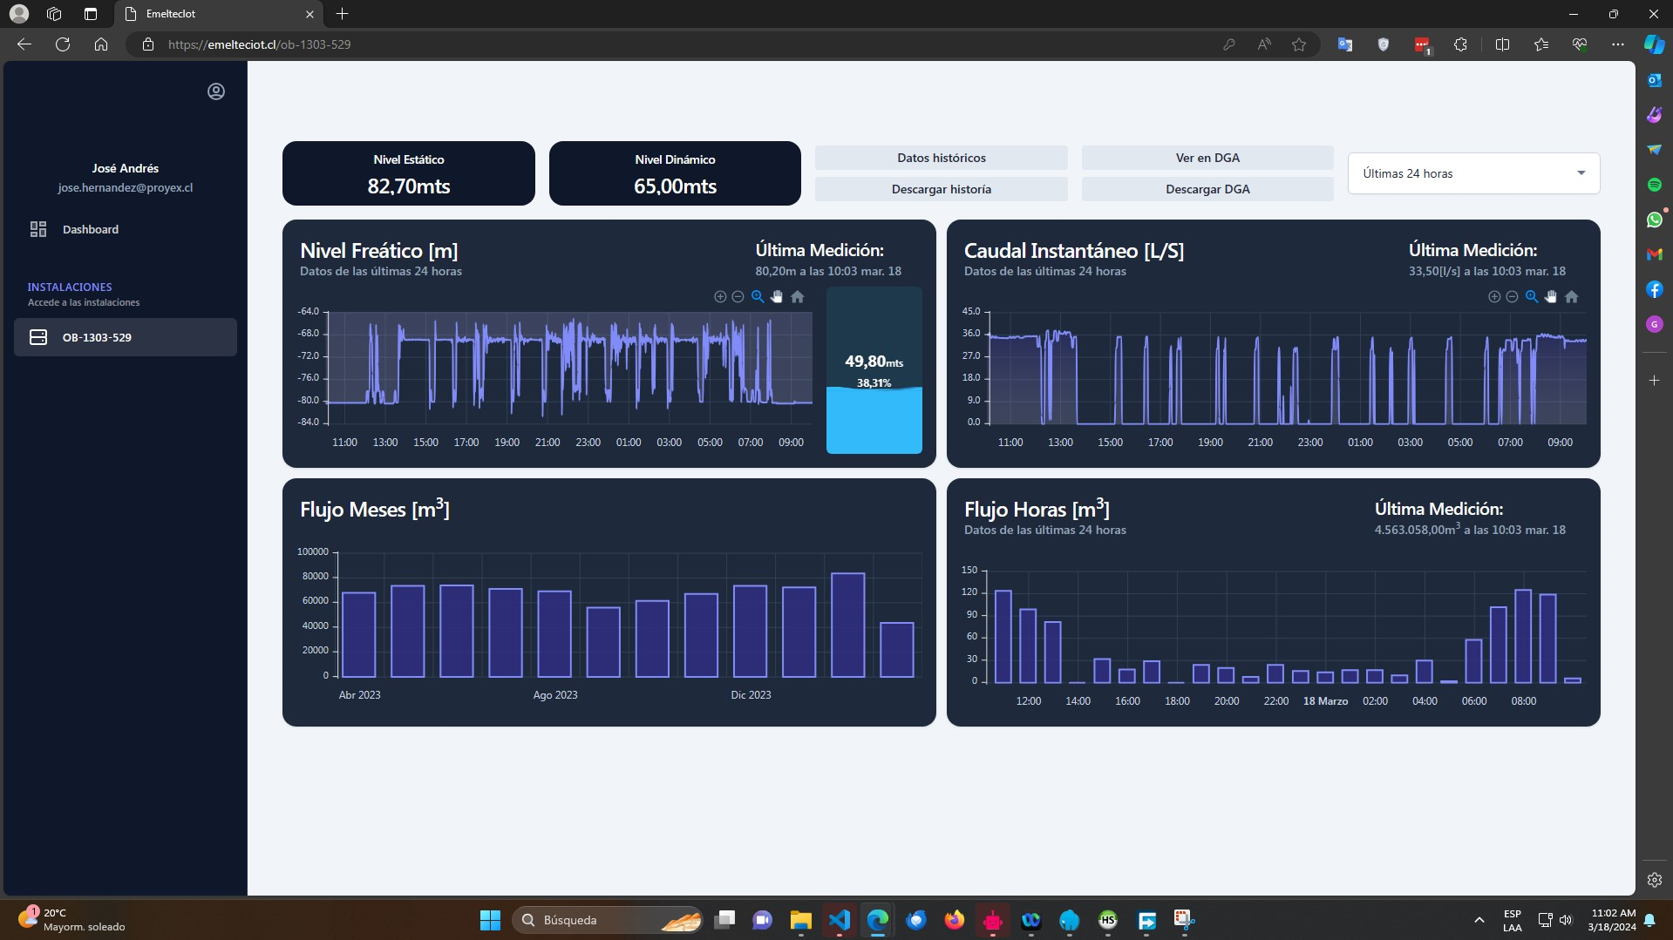Select magnifier zoom tool on Nivel Freático chart
1673x940 pixels.
[758, 297]
